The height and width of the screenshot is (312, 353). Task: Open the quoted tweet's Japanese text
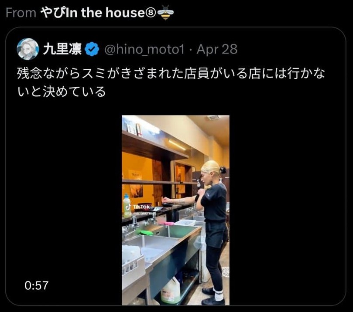(171, 82)
